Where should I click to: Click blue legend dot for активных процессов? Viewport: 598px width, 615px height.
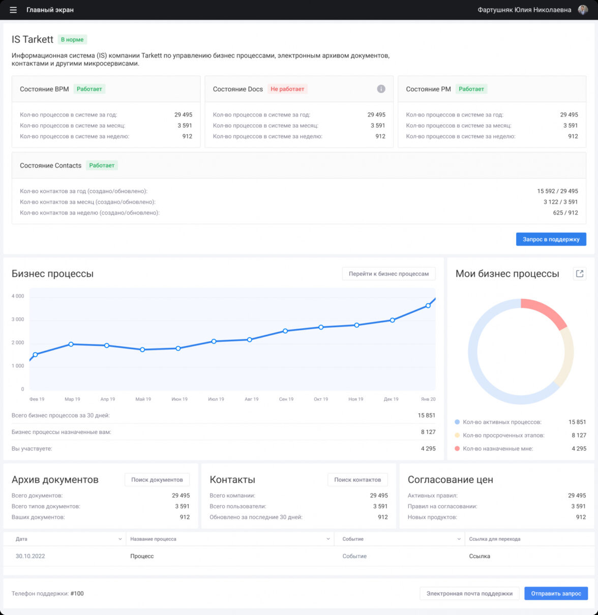[457, 422]
